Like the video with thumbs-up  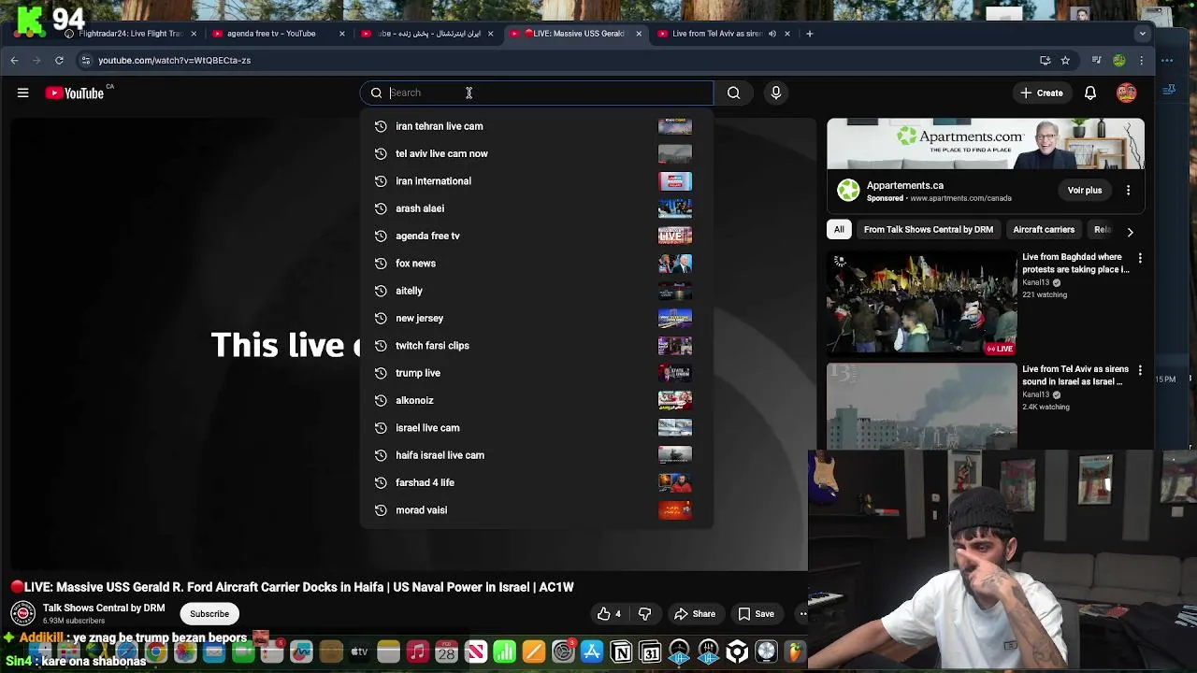pyautogui.click(x=610, y=614)
